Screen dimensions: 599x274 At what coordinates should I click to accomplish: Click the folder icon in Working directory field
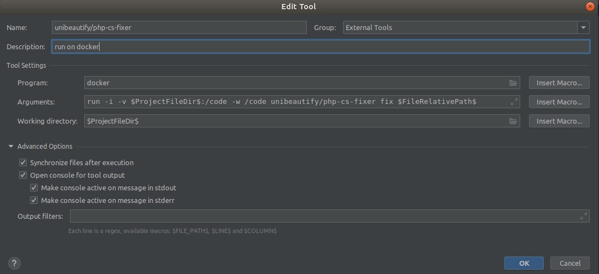click(513, 121)
